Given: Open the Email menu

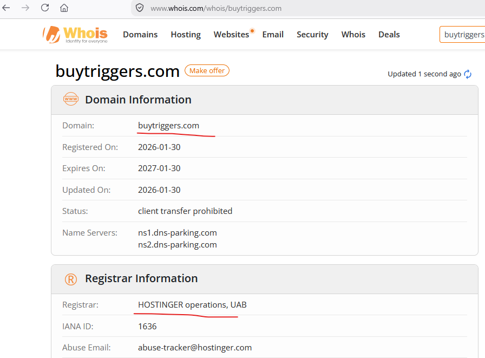Looking at the screenshot, I should 273,34.
